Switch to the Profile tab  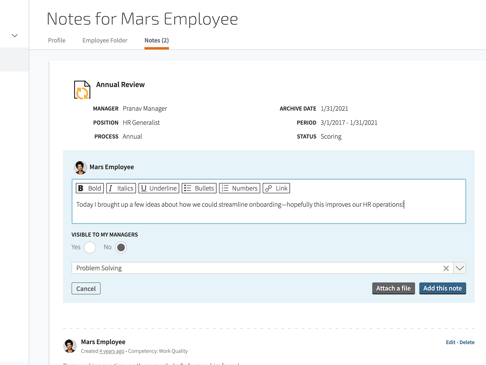click(x=56, y=40)
